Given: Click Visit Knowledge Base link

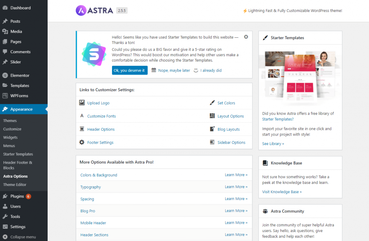Looking at the screenshot, I should 282,192.
